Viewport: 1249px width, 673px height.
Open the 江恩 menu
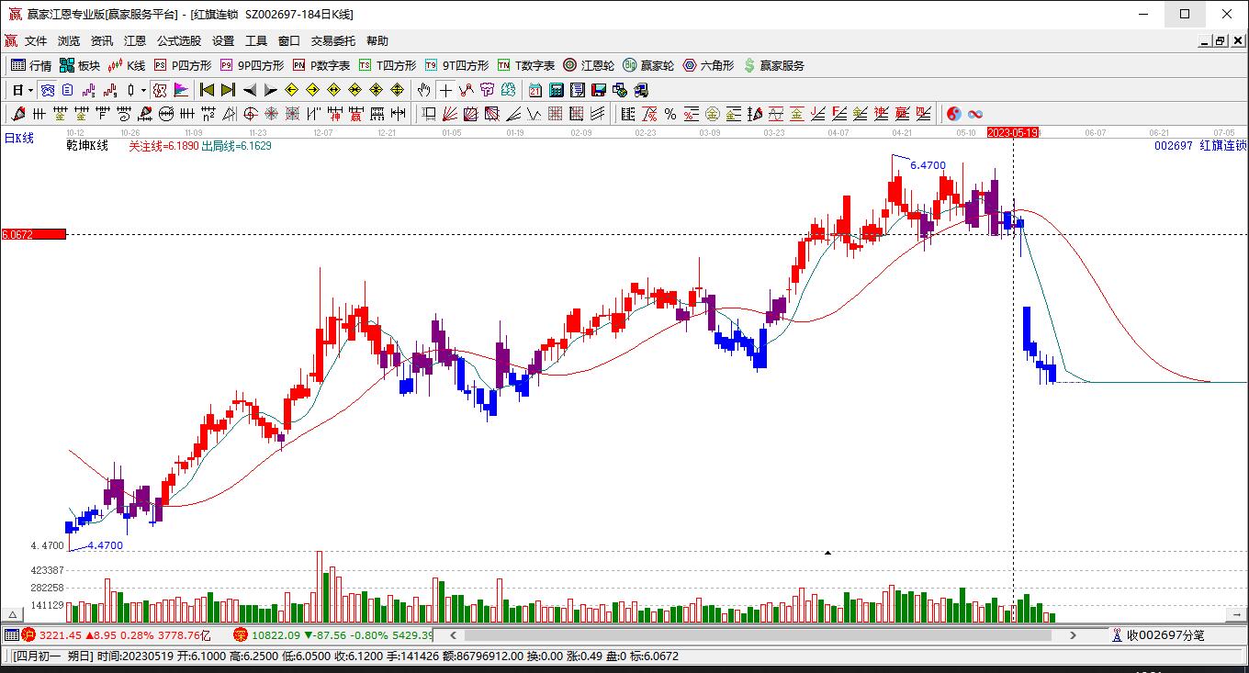135,40
